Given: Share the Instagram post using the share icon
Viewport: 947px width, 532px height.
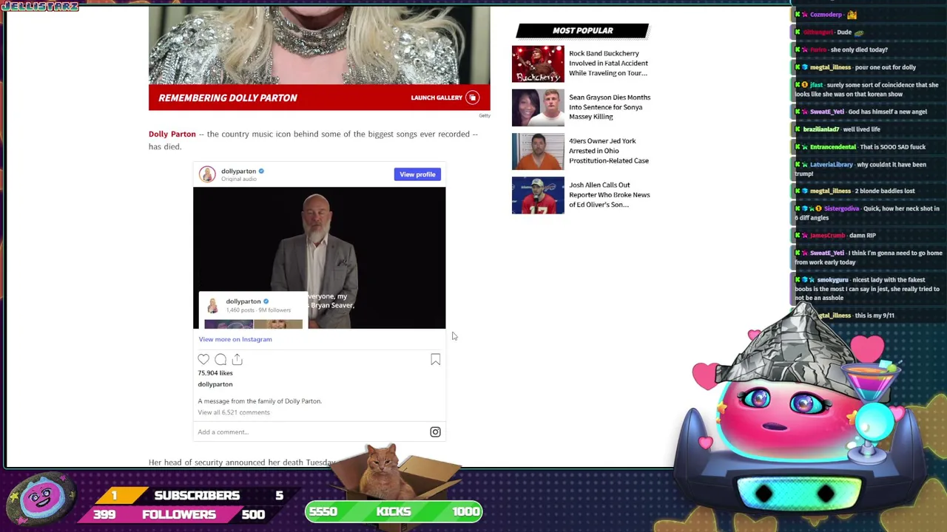Looking at the screenshot, I should [x=237, y=359].
